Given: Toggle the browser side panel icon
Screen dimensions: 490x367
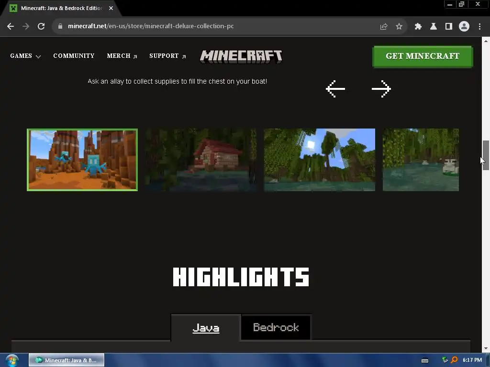Looking at the screenshot, I should click(449, 26).
